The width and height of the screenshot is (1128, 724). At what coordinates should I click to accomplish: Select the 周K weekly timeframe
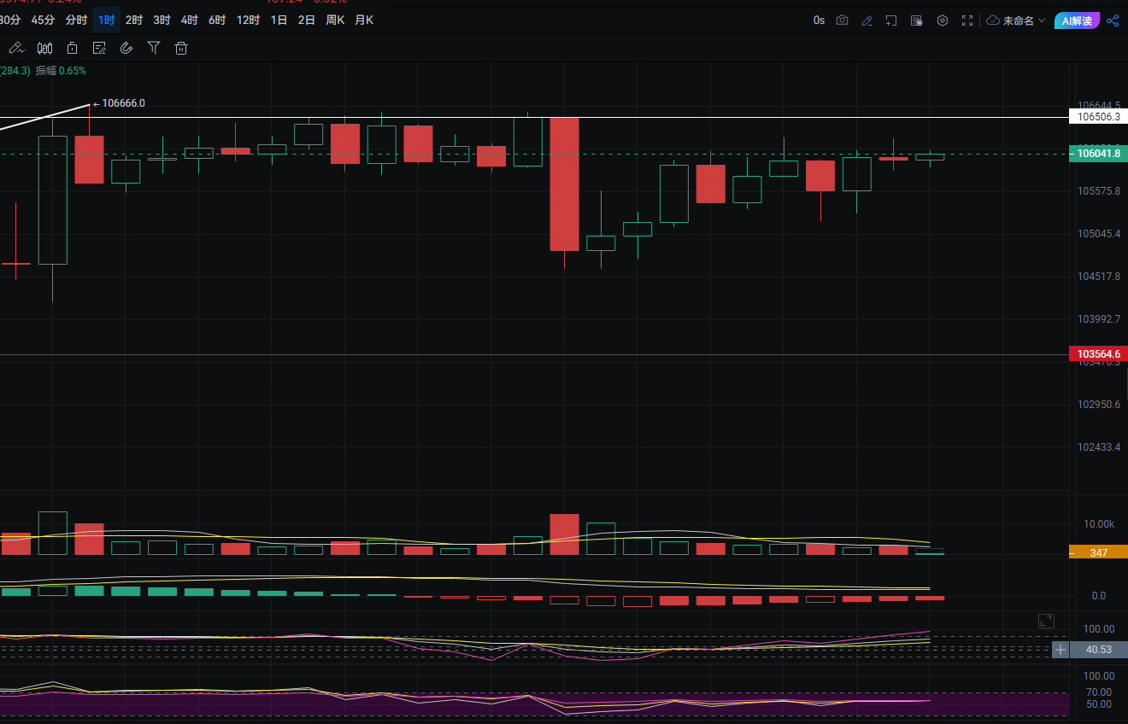(x=335, y=20)
